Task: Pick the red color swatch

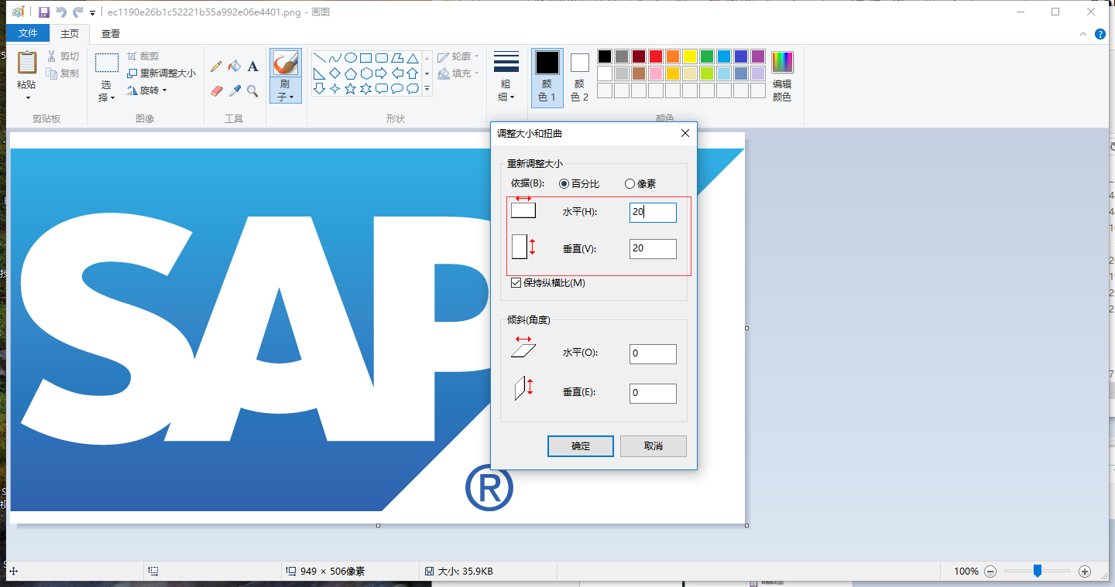Action: pos(656,56)
